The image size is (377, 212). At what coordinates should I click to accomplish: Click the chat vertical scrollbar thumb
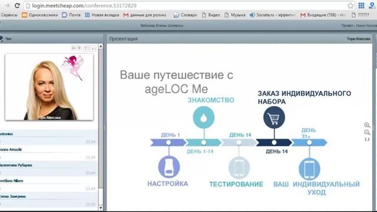[x=101, y=119]
